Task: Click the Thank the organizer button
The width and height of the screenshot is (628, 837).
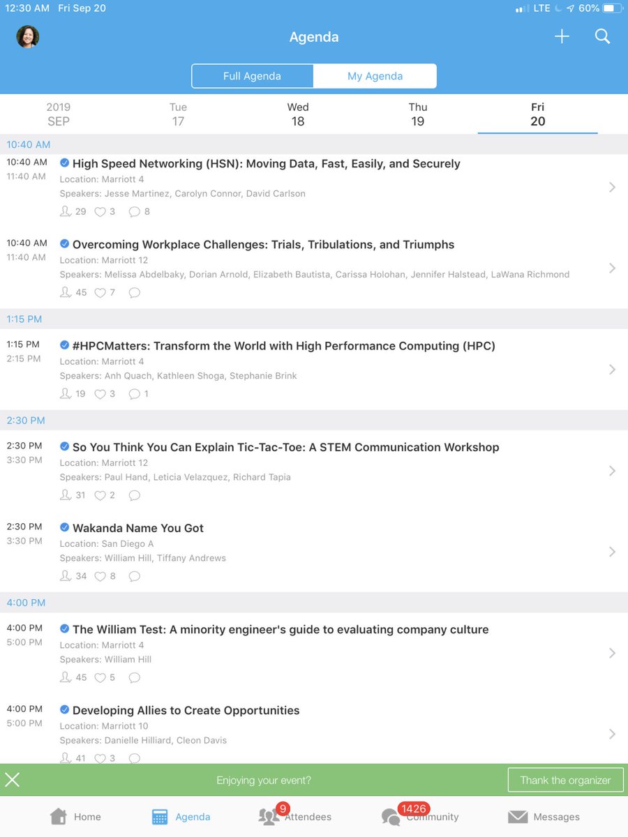Action: [x=565, y=780]
